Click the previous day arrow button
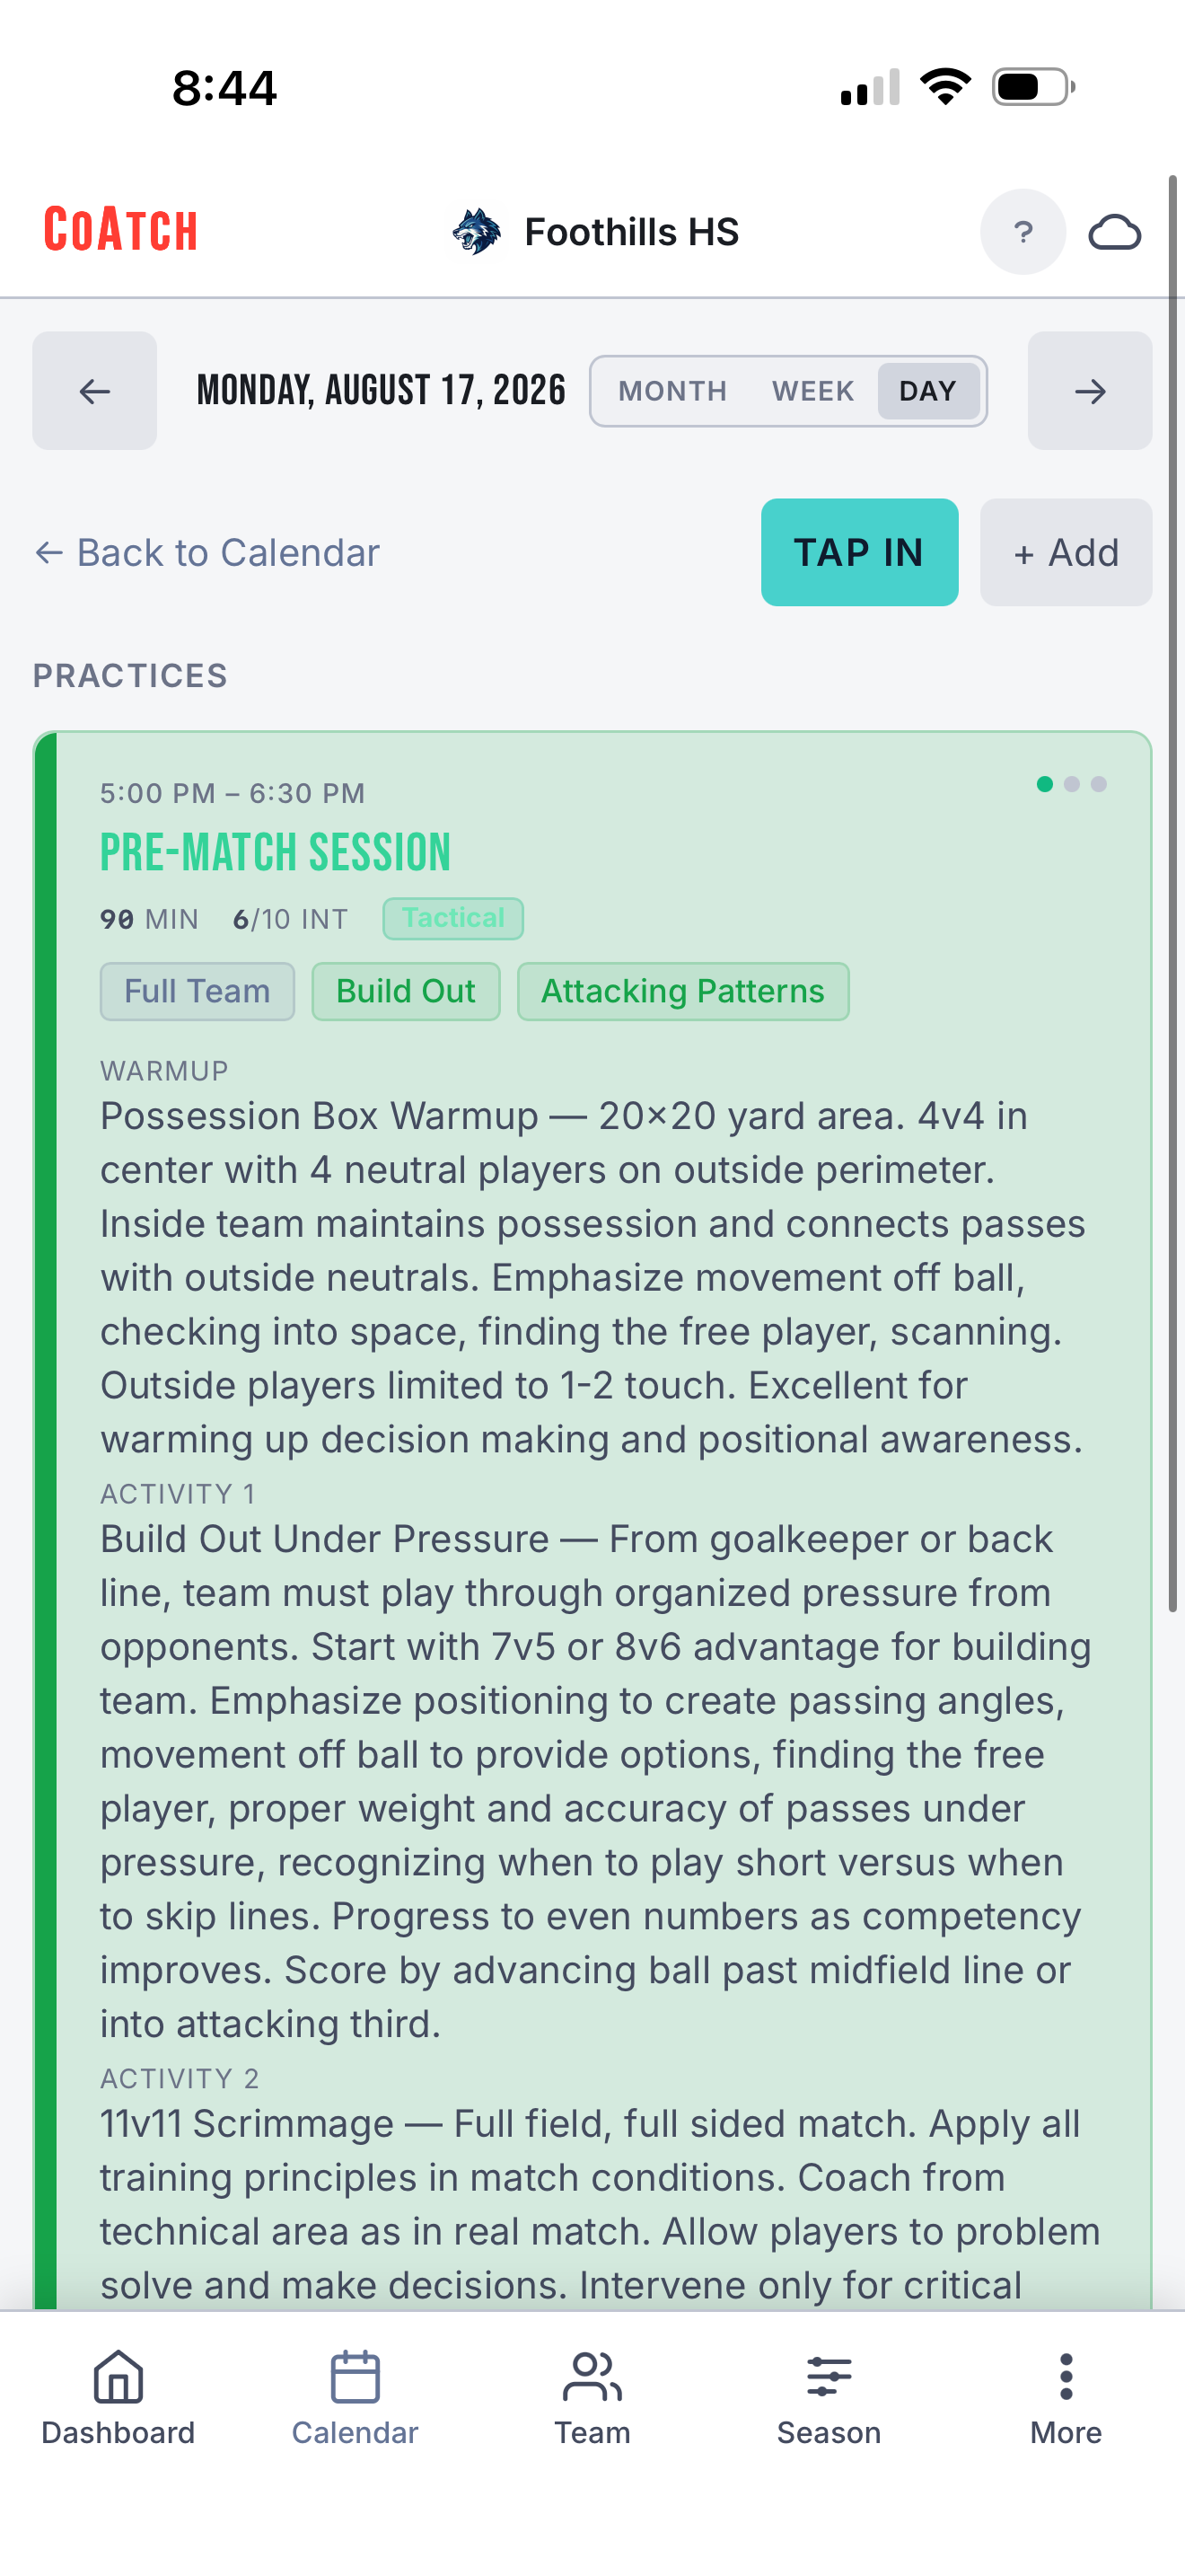1185x2576 pixels. click(94, 391)
